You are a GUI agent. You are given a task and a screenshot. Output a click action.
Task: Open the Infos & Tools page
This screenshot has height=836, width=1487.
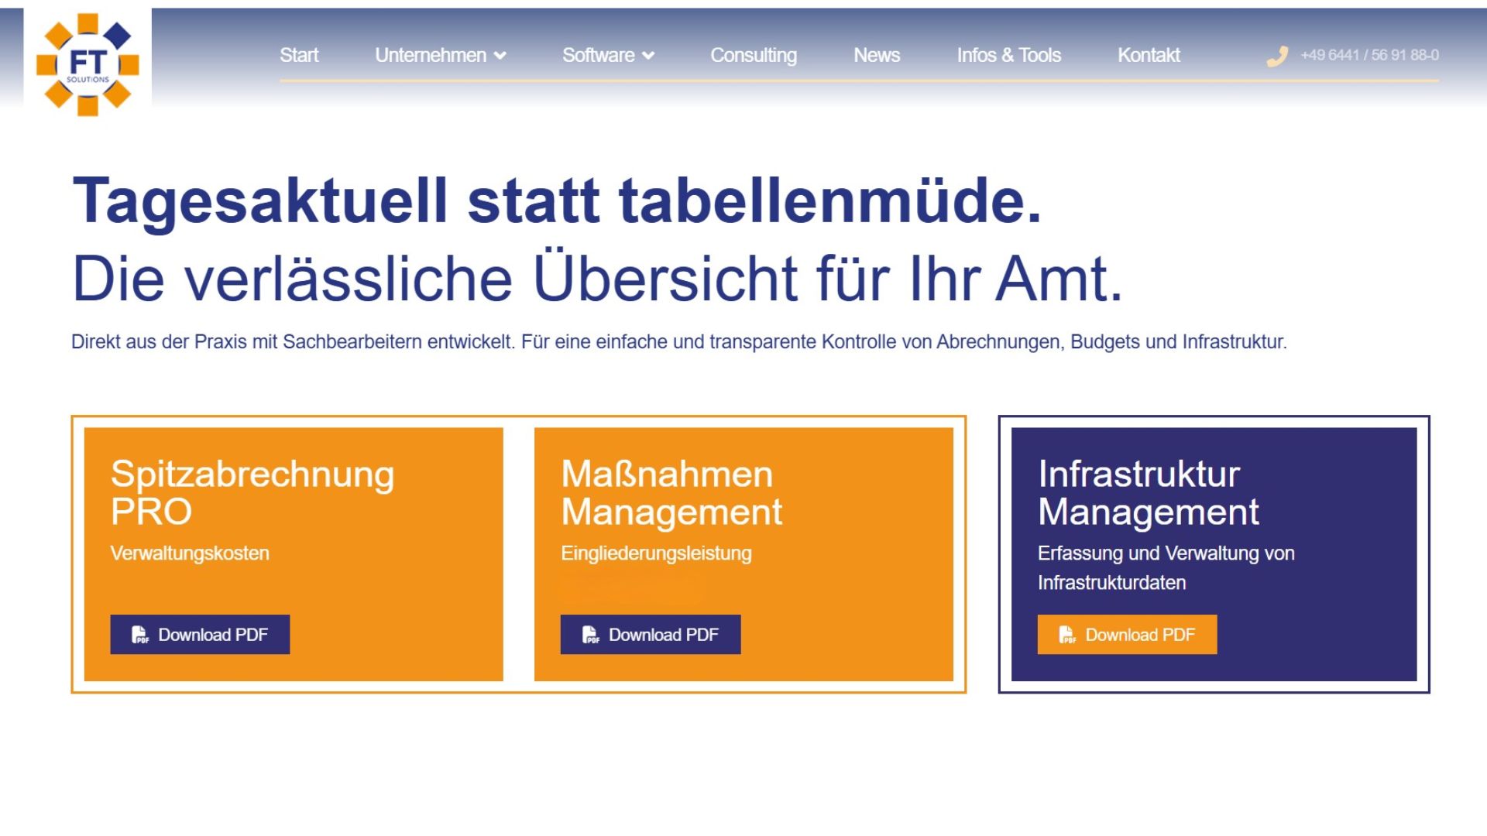tap(1008, 55)
